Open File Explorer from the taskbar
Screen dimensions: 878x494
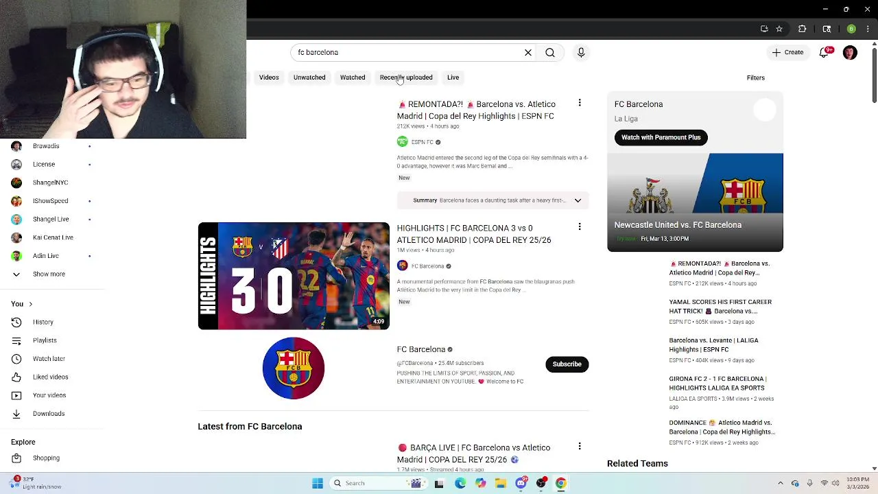pyautogui.click(x=501, y=483)
